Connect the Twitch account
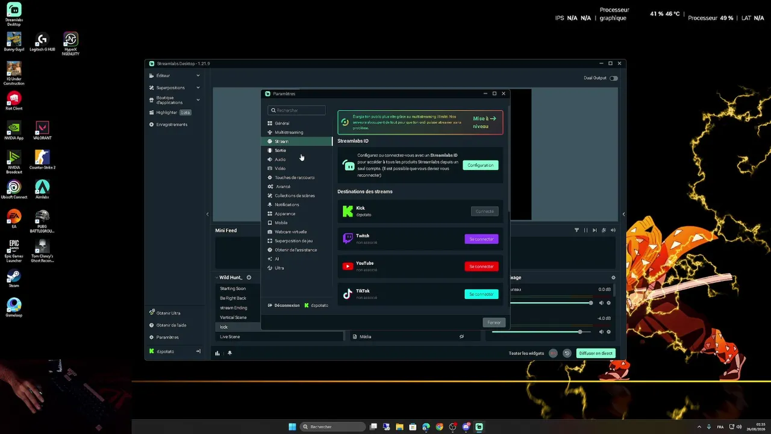The width and height of the screenshot is (771, 434). 481,239
